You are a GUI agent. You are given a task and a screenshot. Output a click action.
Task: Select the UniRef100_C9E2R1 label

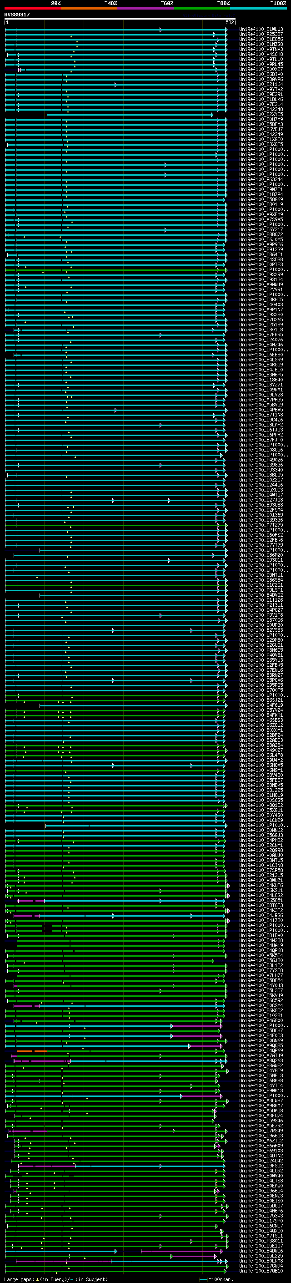[261, 94]
